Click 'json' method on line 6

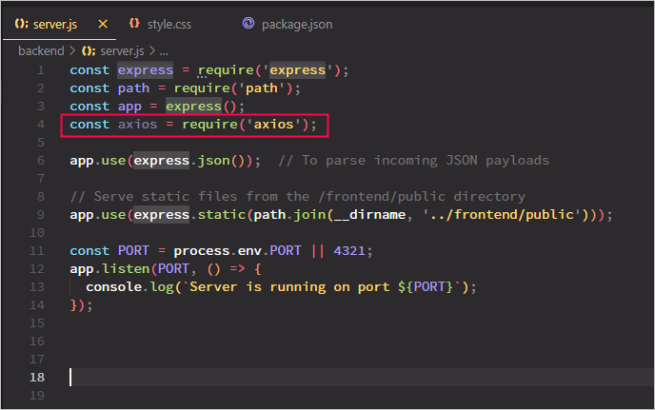[x=213, y=161]
